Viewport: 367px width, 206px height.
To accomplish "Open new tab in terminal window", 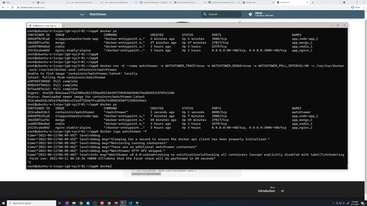I will tap(64, 25).
